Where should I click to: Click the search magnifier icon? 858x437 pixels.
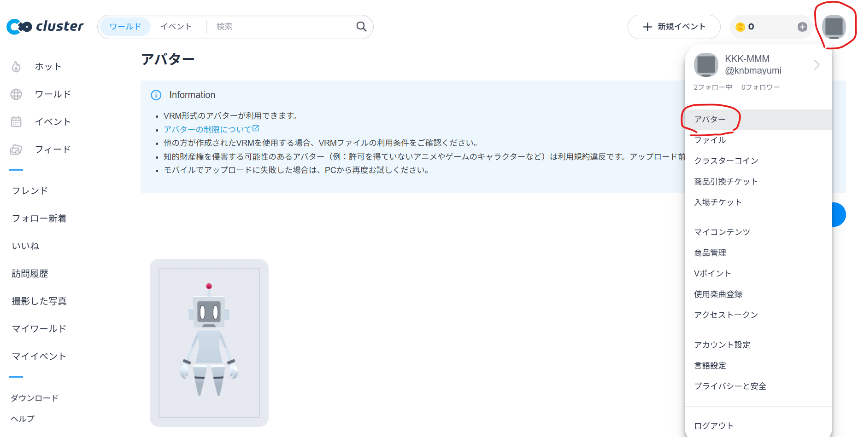(361, 27)
